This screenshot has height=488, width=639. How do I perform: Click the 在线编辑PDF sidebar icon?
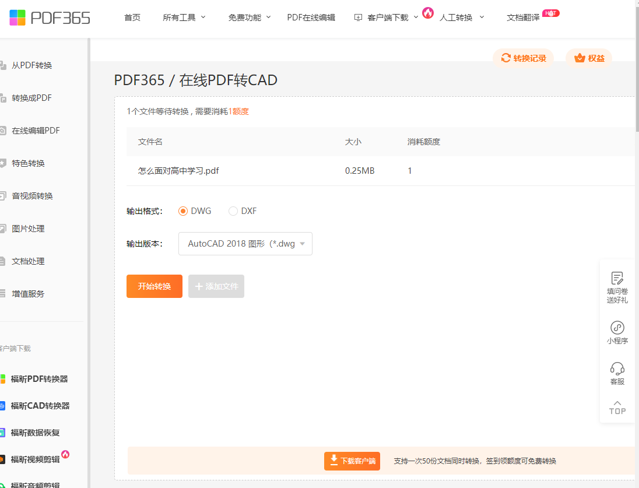pyautogui.click(x=2, y=131)
